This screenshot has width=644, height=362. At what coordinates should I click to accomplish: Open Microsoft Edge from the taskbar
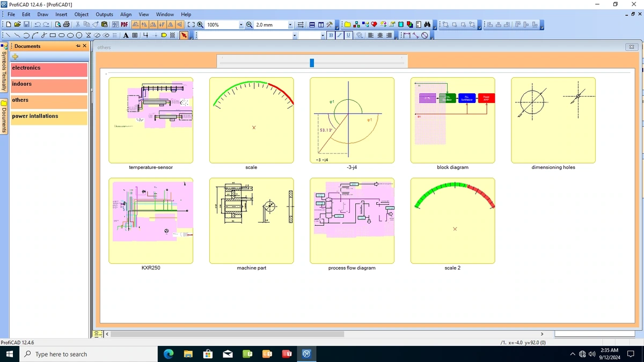pyautogui.click(x=168, y=354)
